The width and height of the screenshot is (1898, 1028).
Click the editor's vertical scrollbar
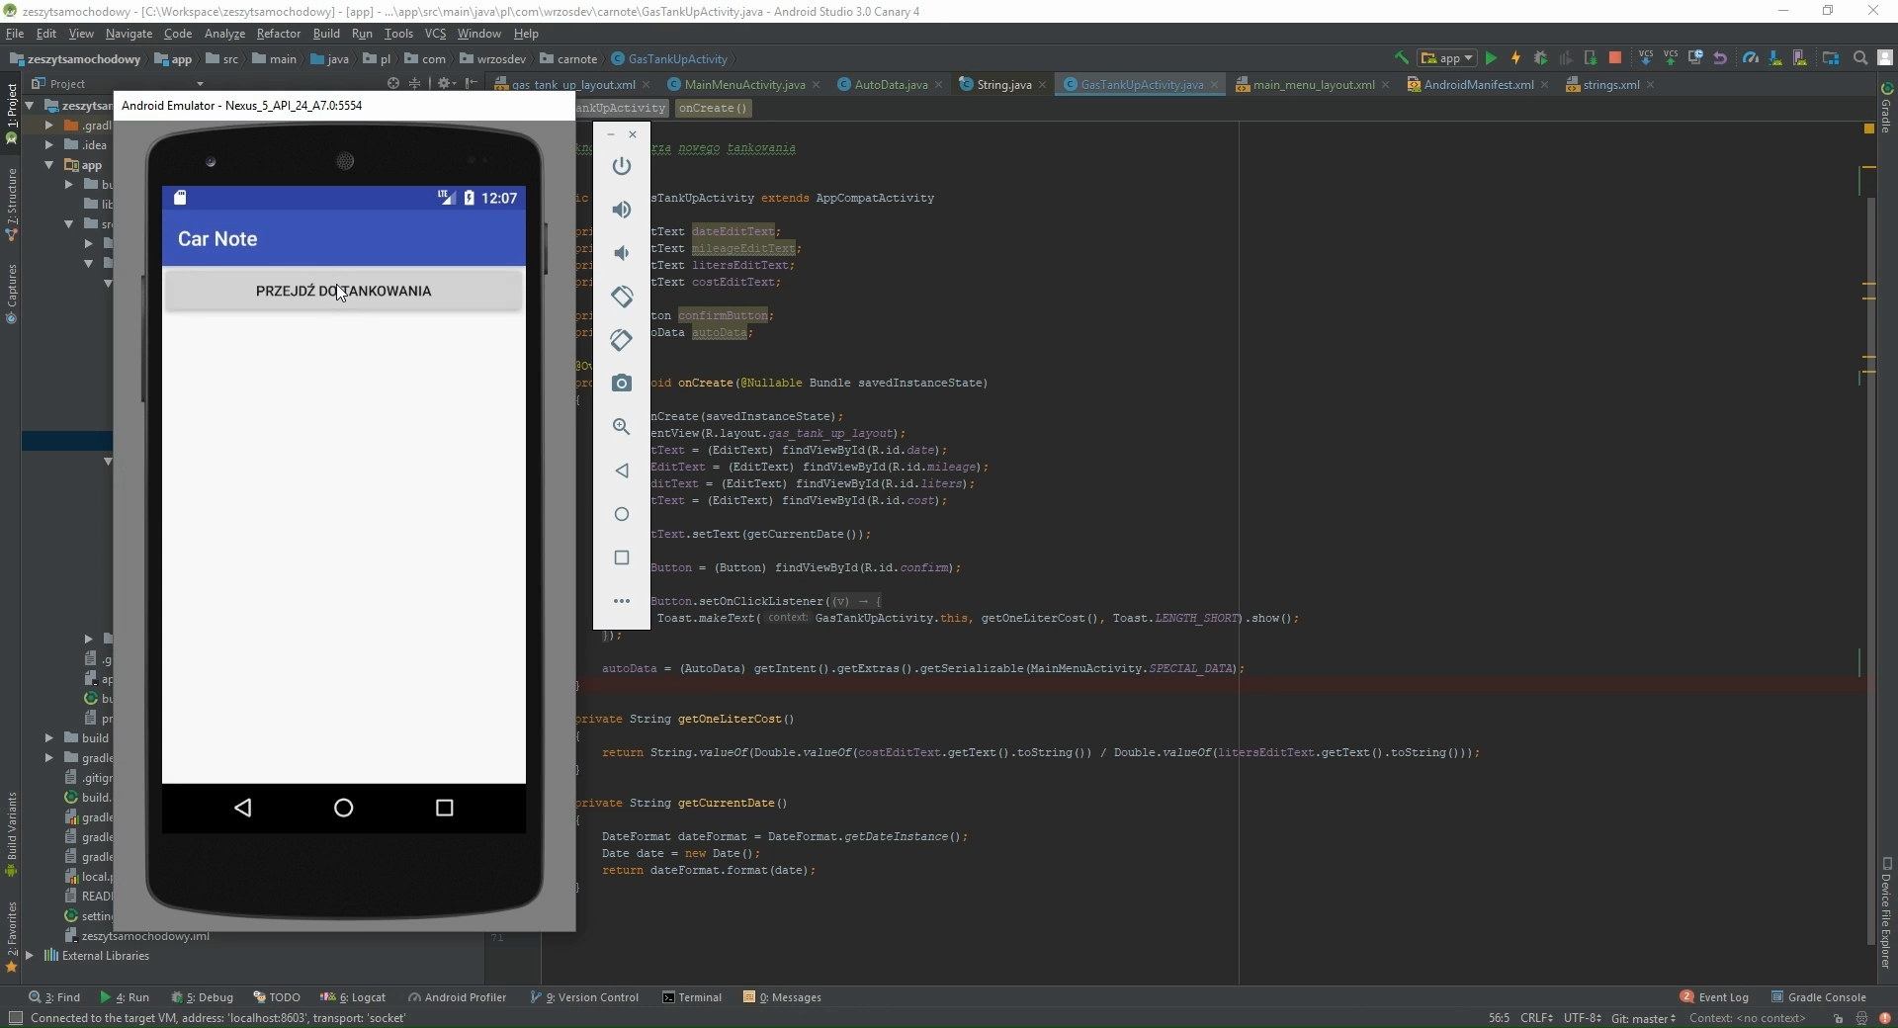[1871, 494]
